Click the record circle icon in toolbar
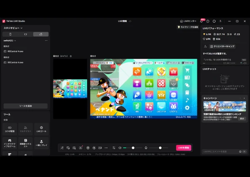250x177 pixels. [x=88, y=148]
